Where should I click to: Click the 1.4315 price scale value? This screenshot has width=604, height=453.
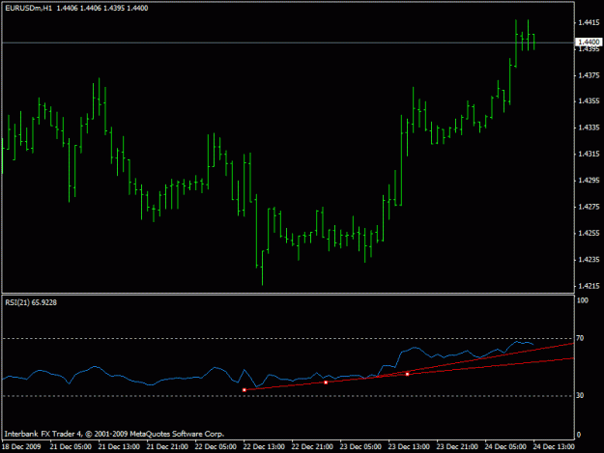(x=589, y=154)
